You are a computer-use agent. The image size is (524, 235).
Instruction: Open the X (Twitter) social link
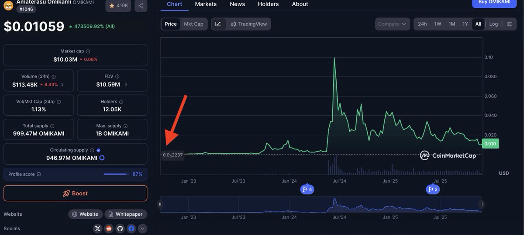pos(97,228)
